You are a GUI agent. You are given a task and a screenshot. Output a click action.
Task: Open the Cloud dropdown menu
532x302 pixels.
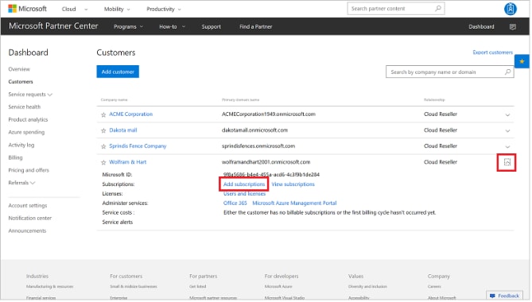pos(75,10)
